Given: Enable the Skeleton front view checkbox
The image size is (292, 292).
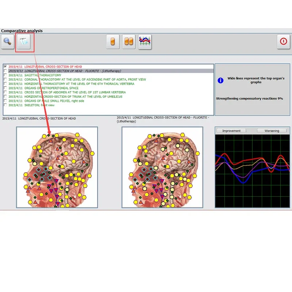Looking at the screenshot, I should [x=5, y=105].
